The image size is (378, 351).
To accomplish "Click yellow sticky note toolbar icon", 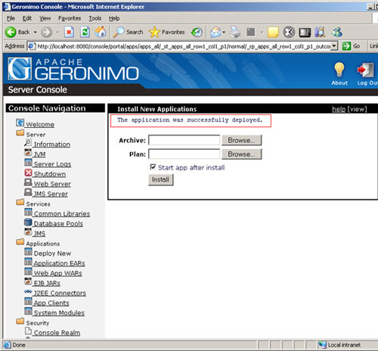I will (x=273, y=33).
